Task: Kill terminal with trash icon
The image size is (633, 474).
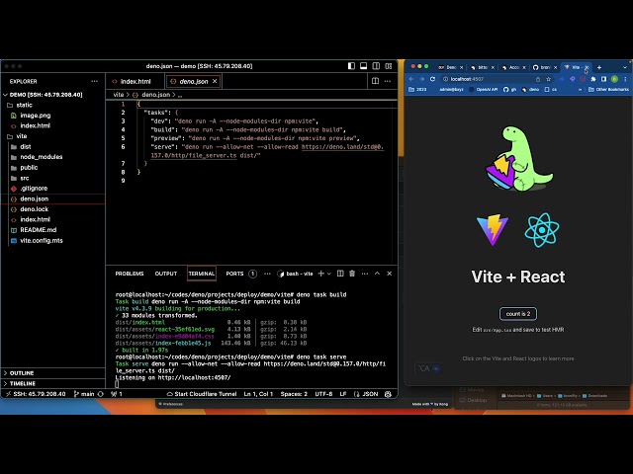Action: [352, 274]
